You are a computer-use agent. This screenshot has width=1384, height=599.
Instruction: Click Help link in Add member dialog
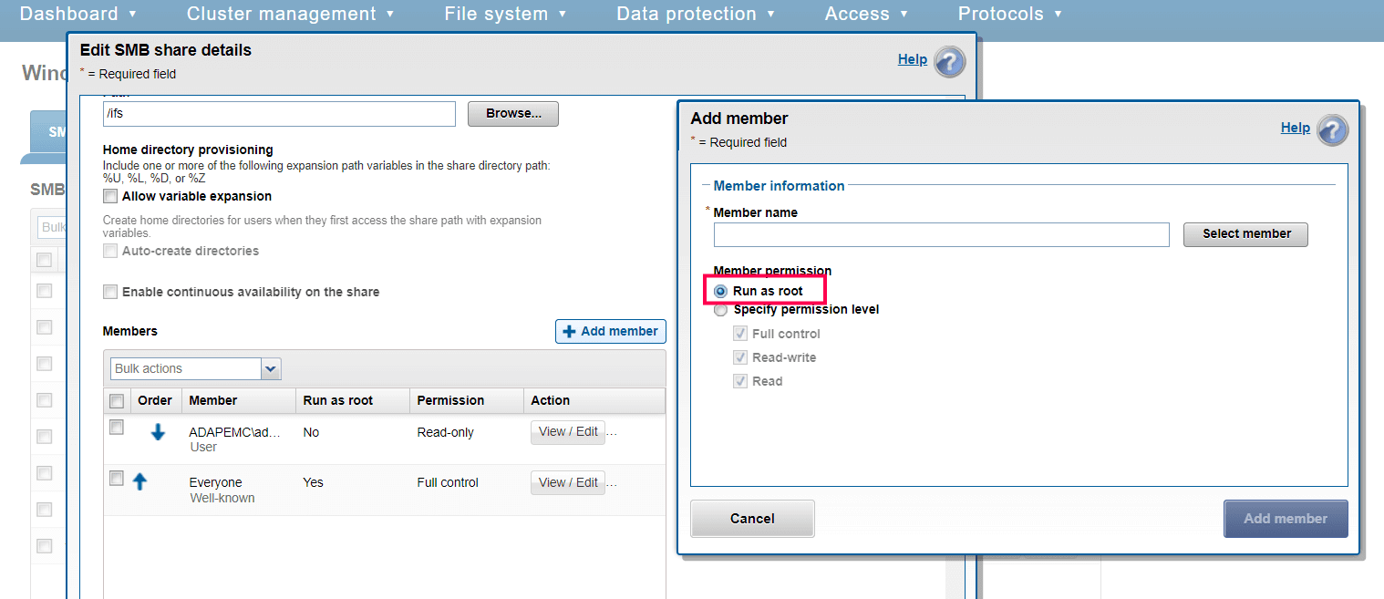click(1295, 128)
